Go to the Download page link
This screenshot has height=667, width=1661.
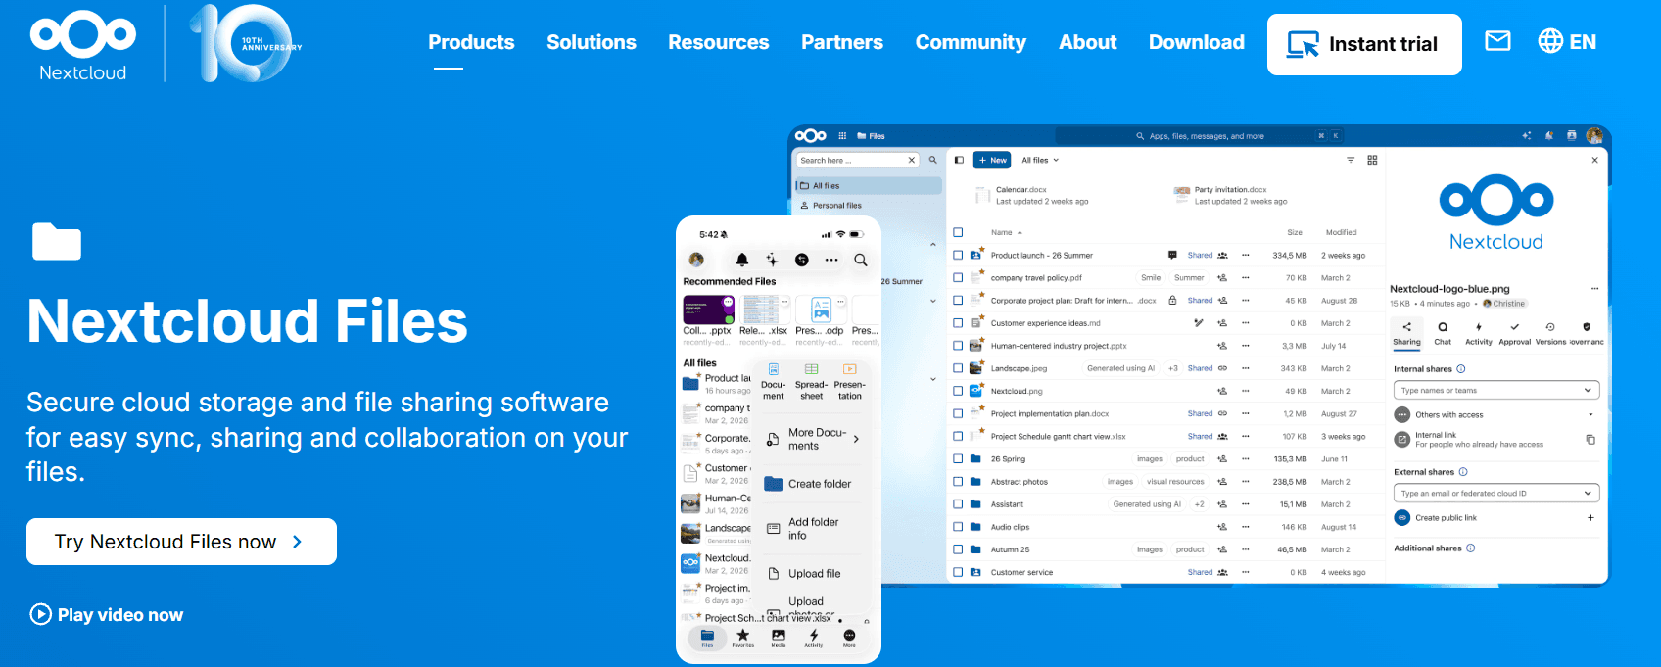tap(1197, 42)
